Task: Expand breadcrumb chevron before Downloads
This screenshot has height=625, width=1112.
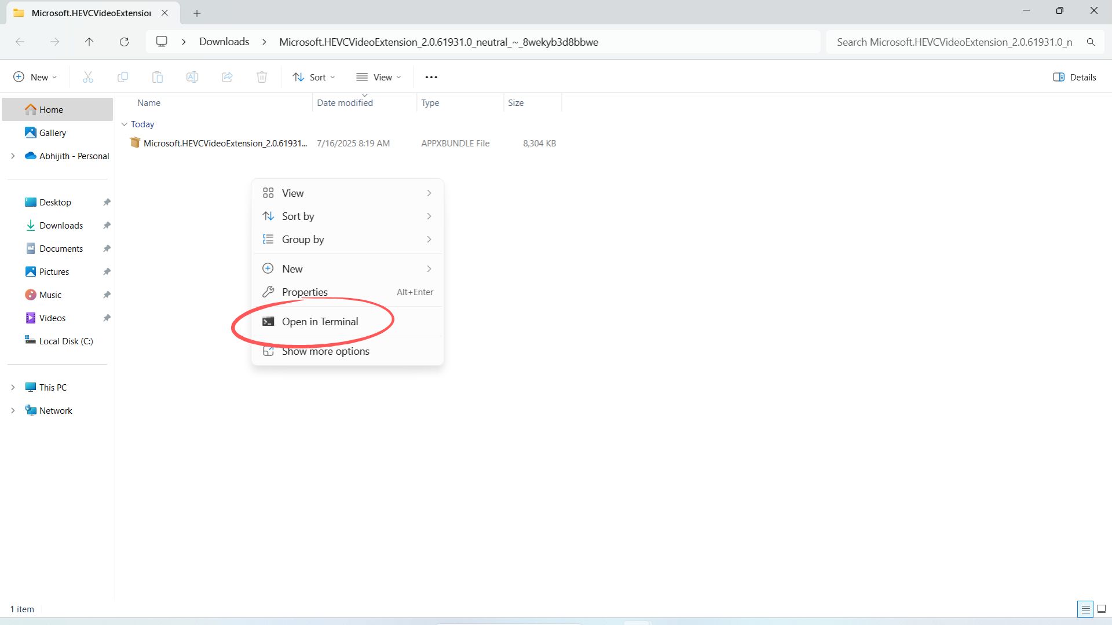Action: (x=184, y=42)
